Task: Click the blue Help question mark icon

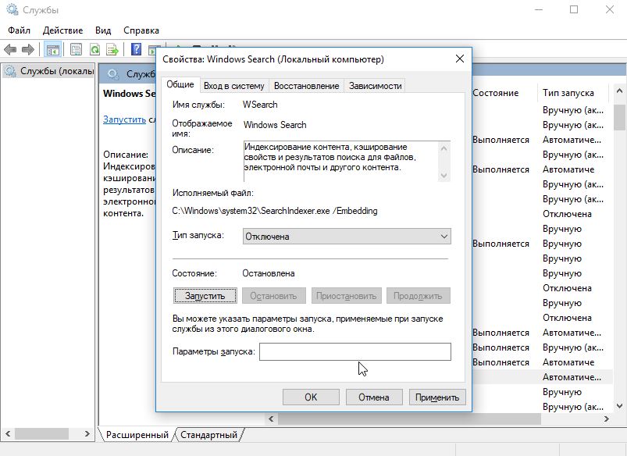Action: coord(137,50)
